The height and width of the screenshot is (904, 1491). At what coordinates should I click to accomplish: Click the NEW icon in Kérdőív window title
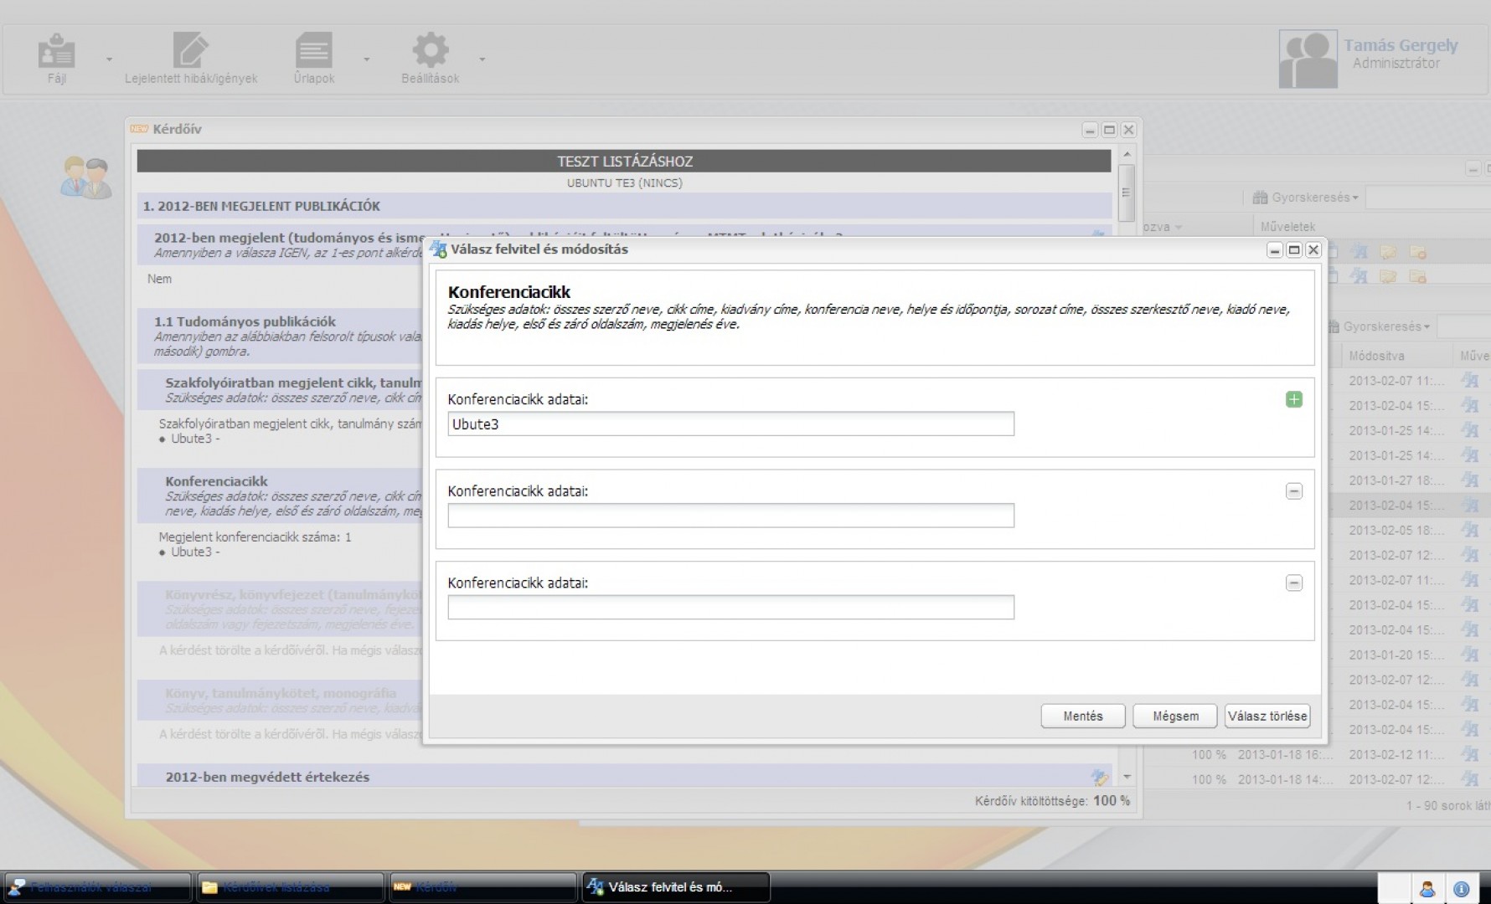point(139,129)
